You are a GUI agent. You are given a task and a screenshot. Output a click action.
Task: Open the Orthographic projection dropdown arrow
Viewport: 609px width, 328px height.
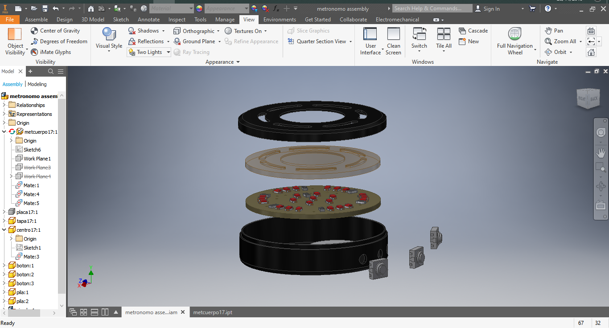coord(218,31)
